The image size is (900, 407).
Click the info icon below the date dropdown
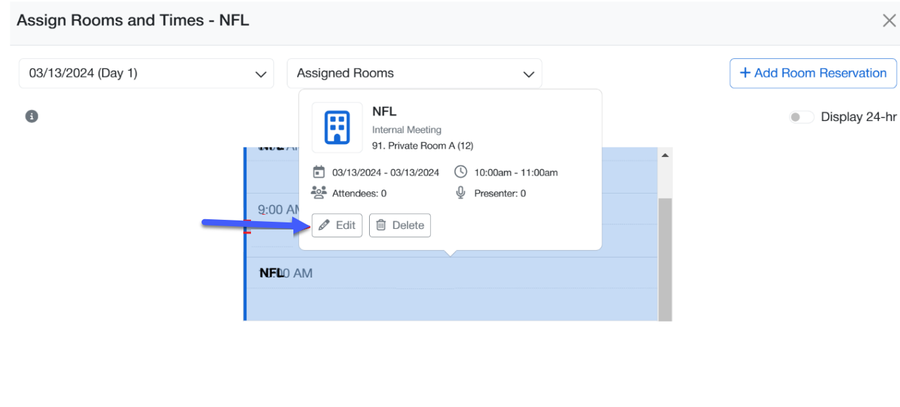31,117
